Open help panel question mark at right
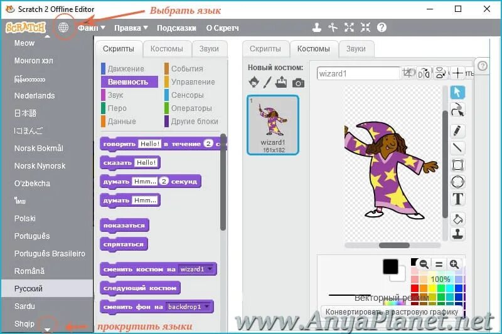The image size is (502, 334). click(x=482, y=66)
